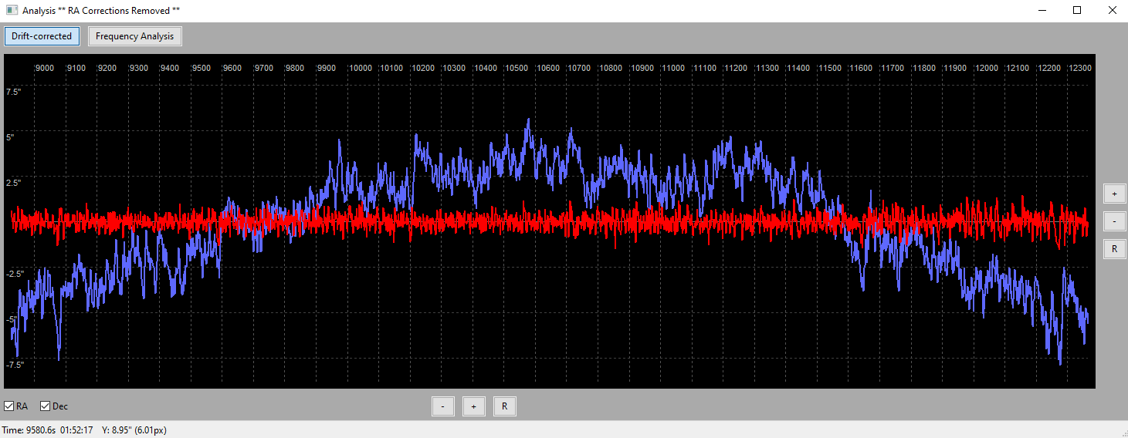Click the 5" Y-axis label
This screenshot has width=1128, height=438.
[11, 137]
